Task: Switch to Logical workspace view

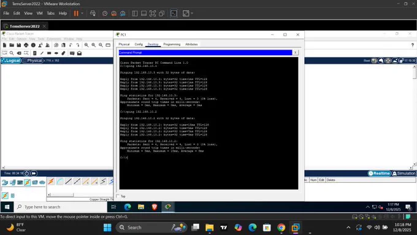Action: click(11, 61)
